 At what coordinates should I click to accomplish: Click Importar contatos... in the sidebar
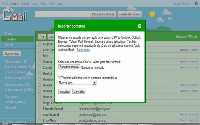(x=16, y=102)
